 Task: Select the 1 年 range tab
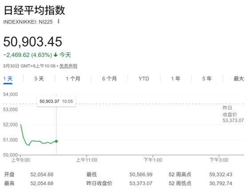coord(176,79)
